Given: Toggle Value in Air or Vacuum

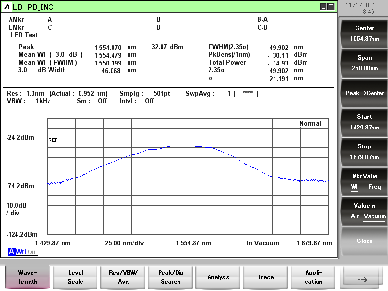Looking at the screenshot, I should 364,211.
